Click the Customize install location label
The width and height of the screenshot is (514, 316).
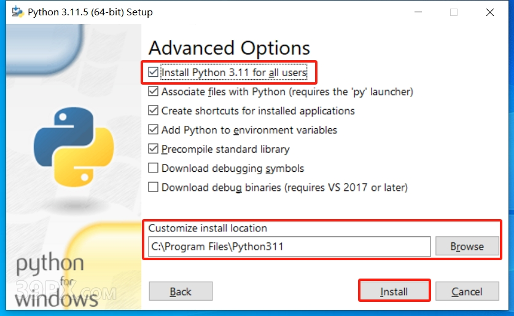pyautogui.click(x=208, y=228)
